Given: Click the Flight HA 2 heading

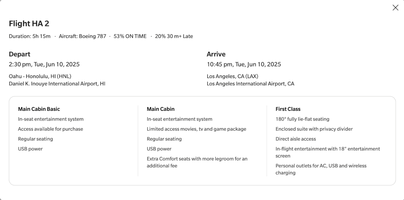Looking at the screenshot, I should tap(29, 24).
